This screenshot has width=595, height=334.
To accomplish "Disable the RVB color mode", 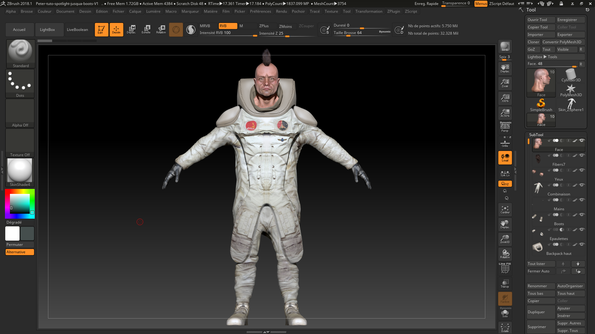I will point(227,26).
